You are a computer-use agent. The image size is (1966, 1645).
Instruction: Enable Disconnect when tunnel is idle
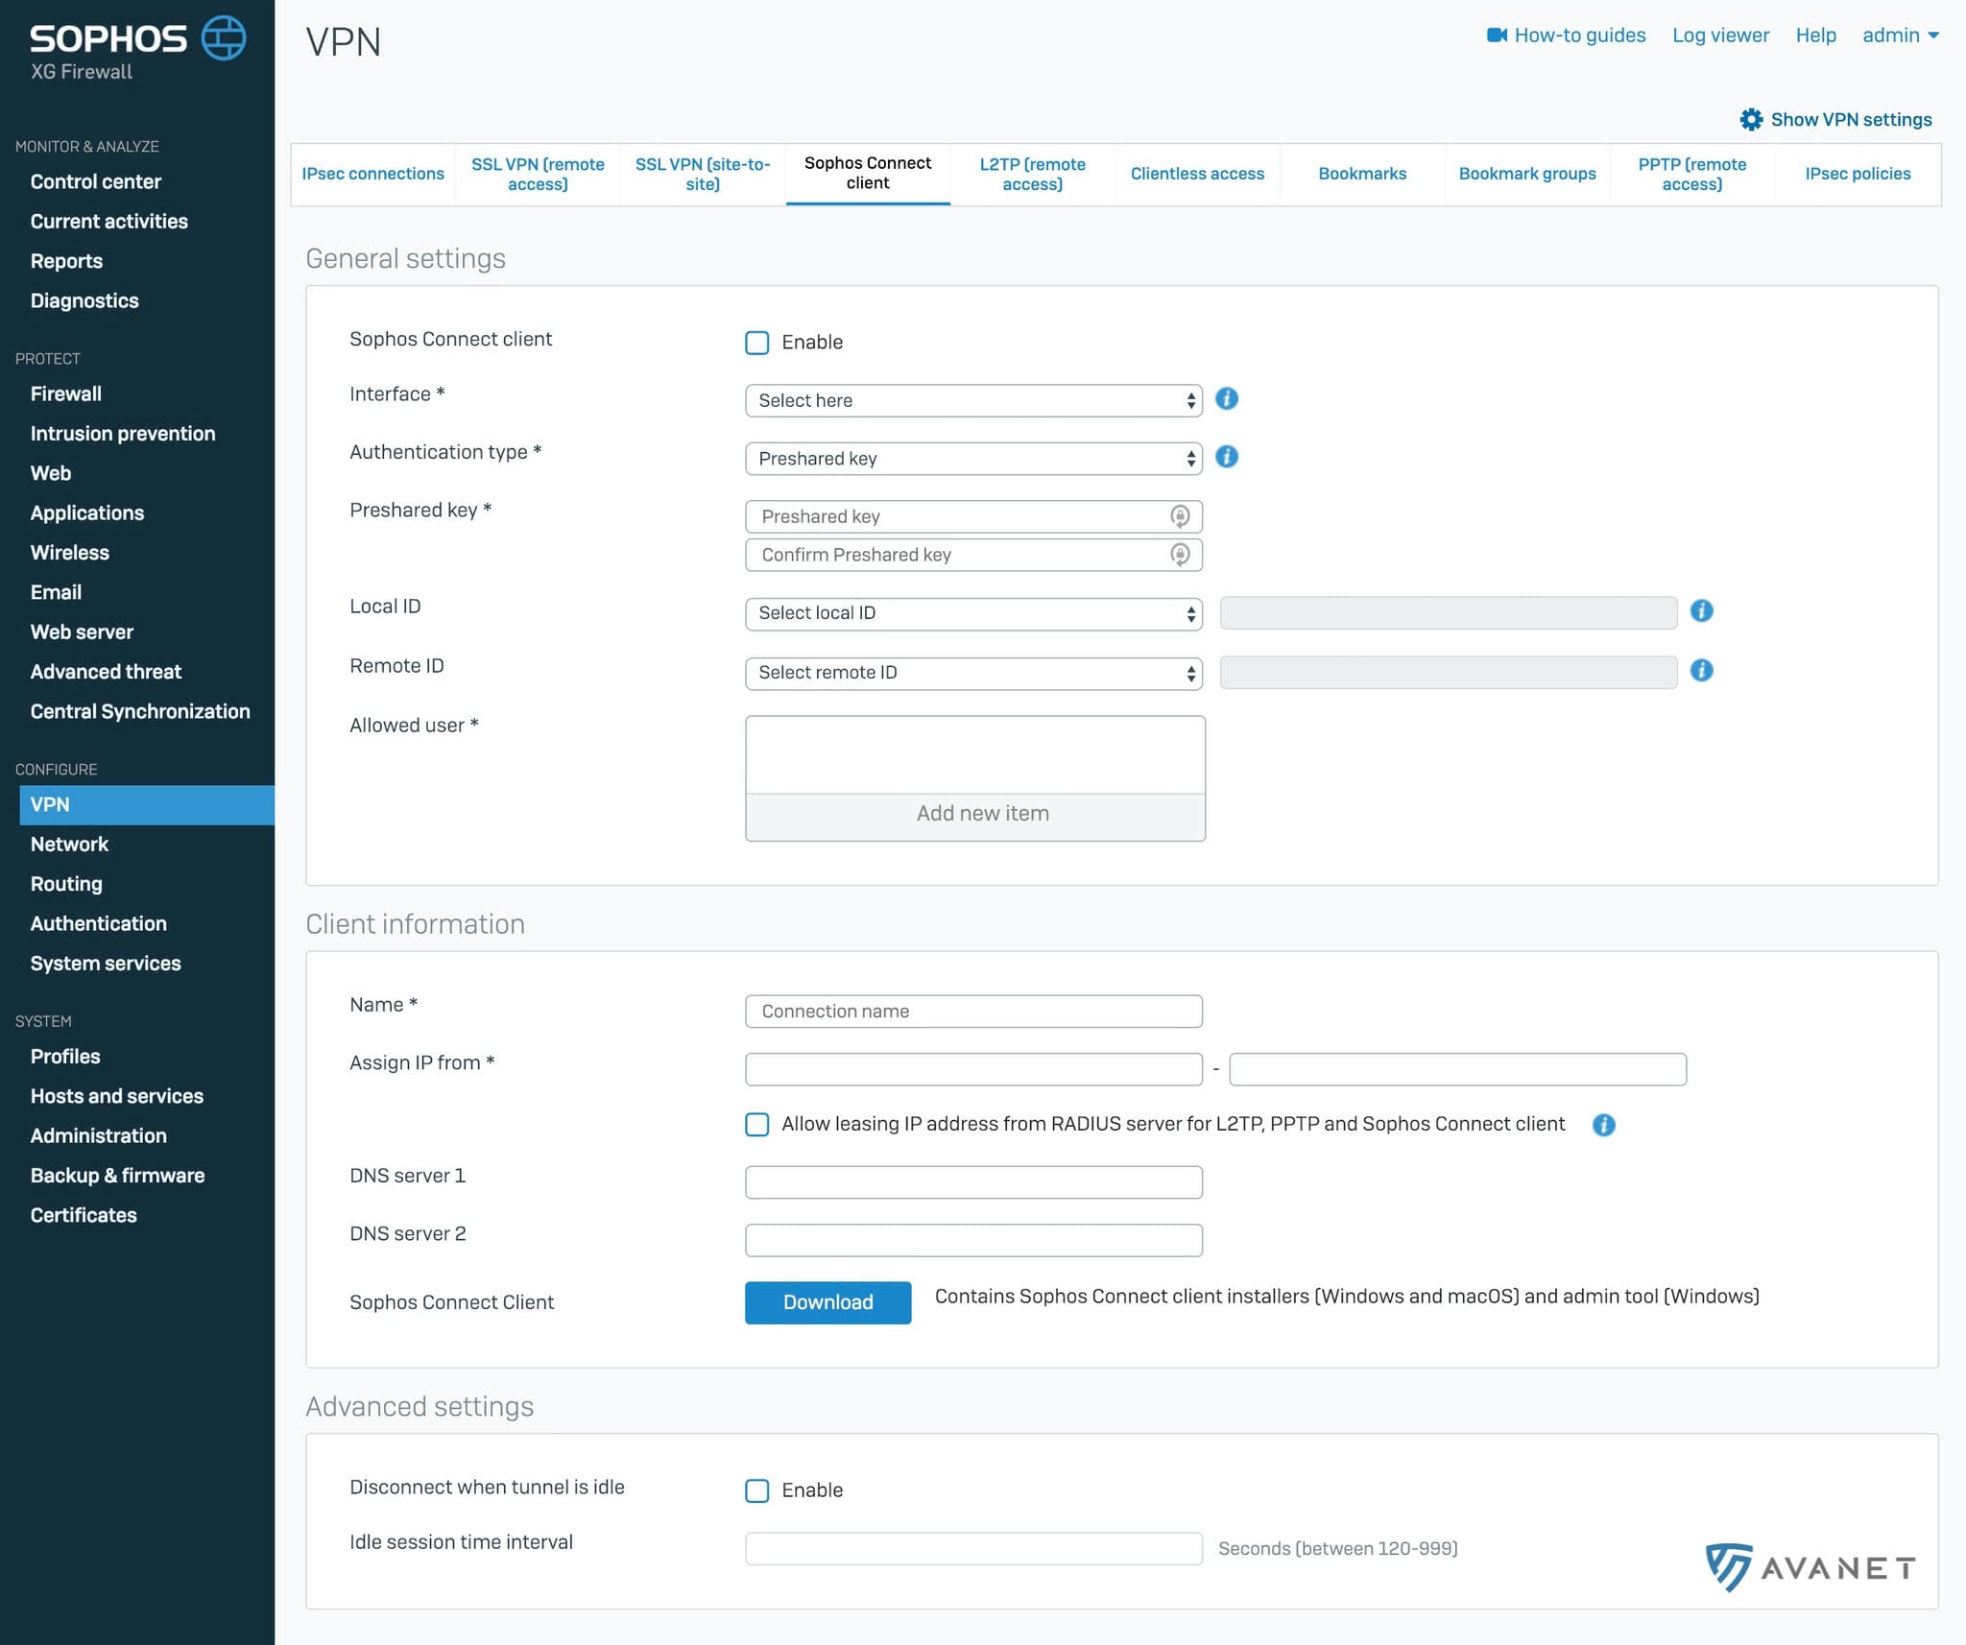(x=757, y=1490)
